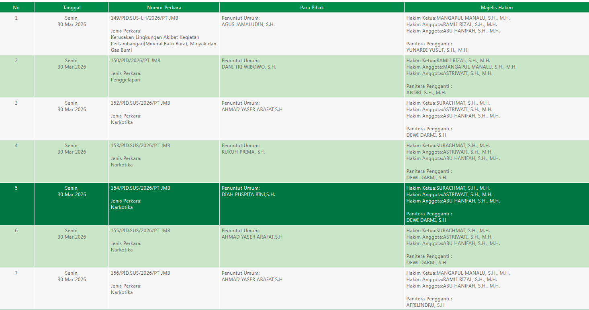Image resolution: width=589 pixels, height=310 pixels.
Task: Select the "Majelis Hakim" column header
Action: [497, 8]
